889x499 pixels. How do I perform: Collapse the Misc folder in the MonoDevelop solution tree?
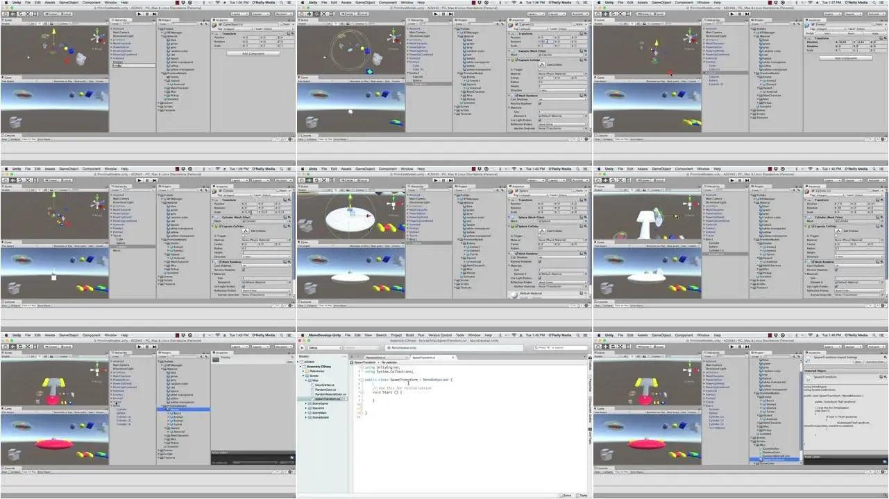[306, 380]
